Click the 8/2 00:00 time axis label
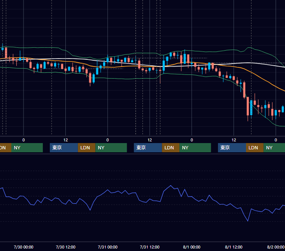This screenshot has width=285, height=251. coord(276,247)
